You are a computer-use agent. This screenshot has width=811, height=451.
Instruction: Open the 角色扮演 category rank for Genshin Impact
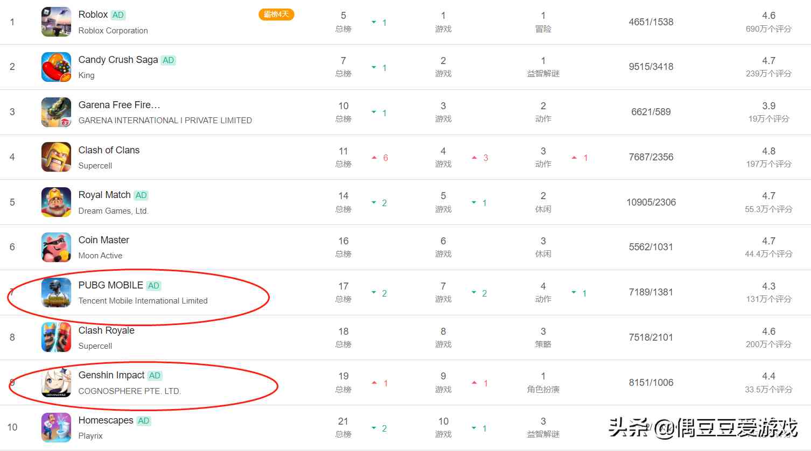click(x=543, y=390)
